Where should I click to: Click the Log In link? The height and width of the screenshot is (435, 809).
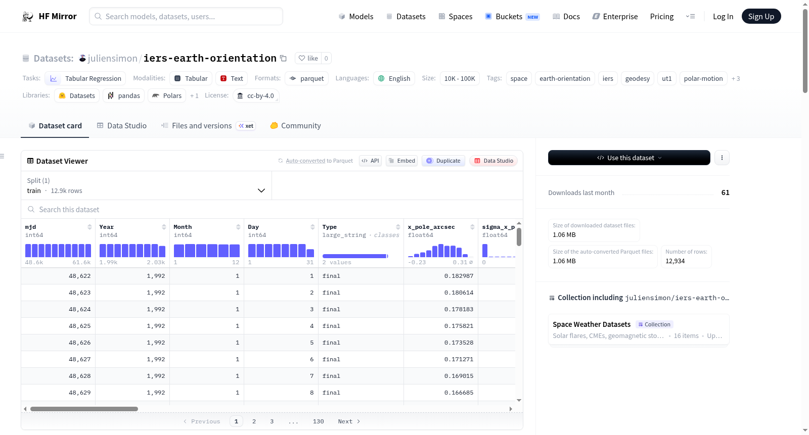[723, 16]
